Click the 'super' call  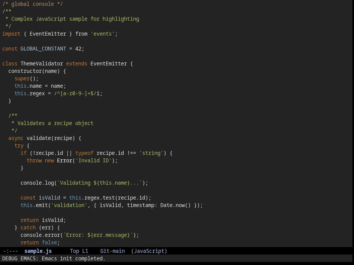click(22, 78)
